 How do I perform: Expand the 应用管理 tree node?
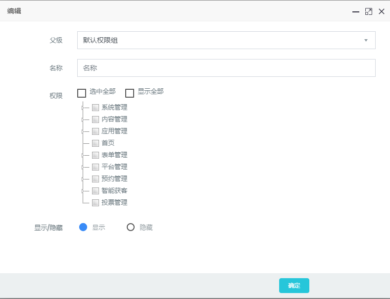tap(83, 131)
